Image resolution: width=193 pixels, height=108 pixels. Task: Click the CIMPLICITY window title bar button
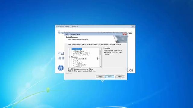point(133,26)
